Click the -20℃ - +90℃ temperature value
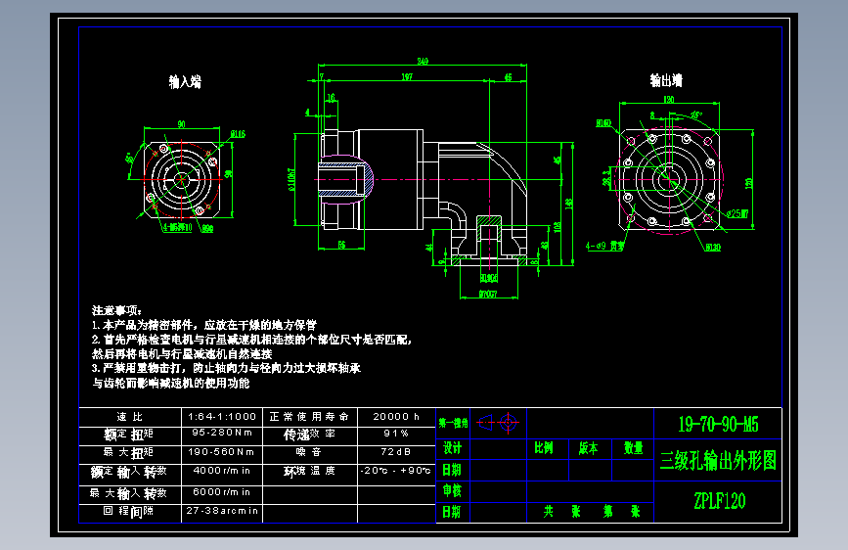 396,471
